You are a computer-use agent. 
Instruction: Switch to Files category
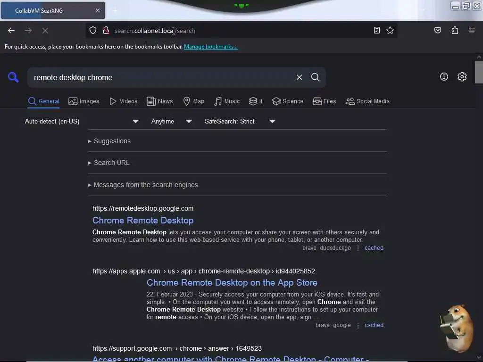[x=324, y=101]
